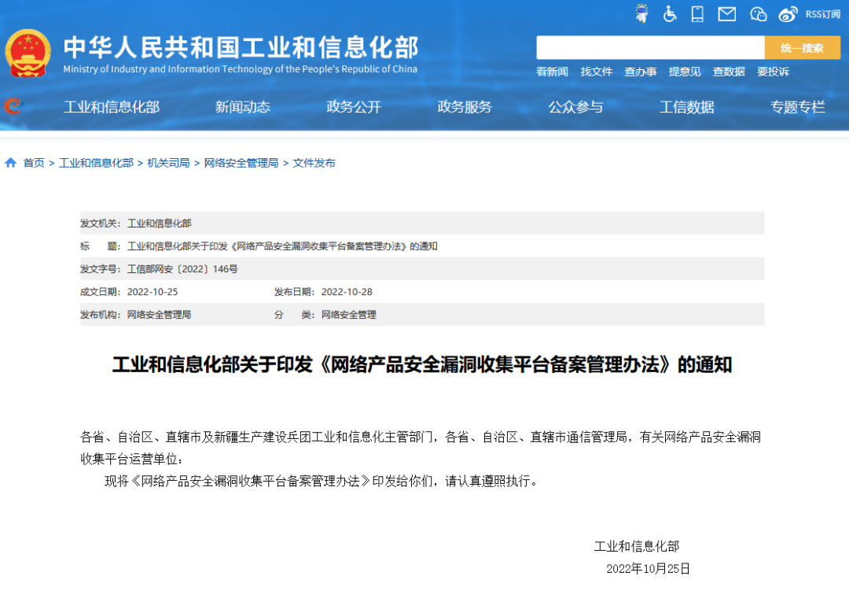The width and height of the screenshot is (849, 598).
Task: Focus the site search input field
Action: pyautogui.click(x=650, y=48)
